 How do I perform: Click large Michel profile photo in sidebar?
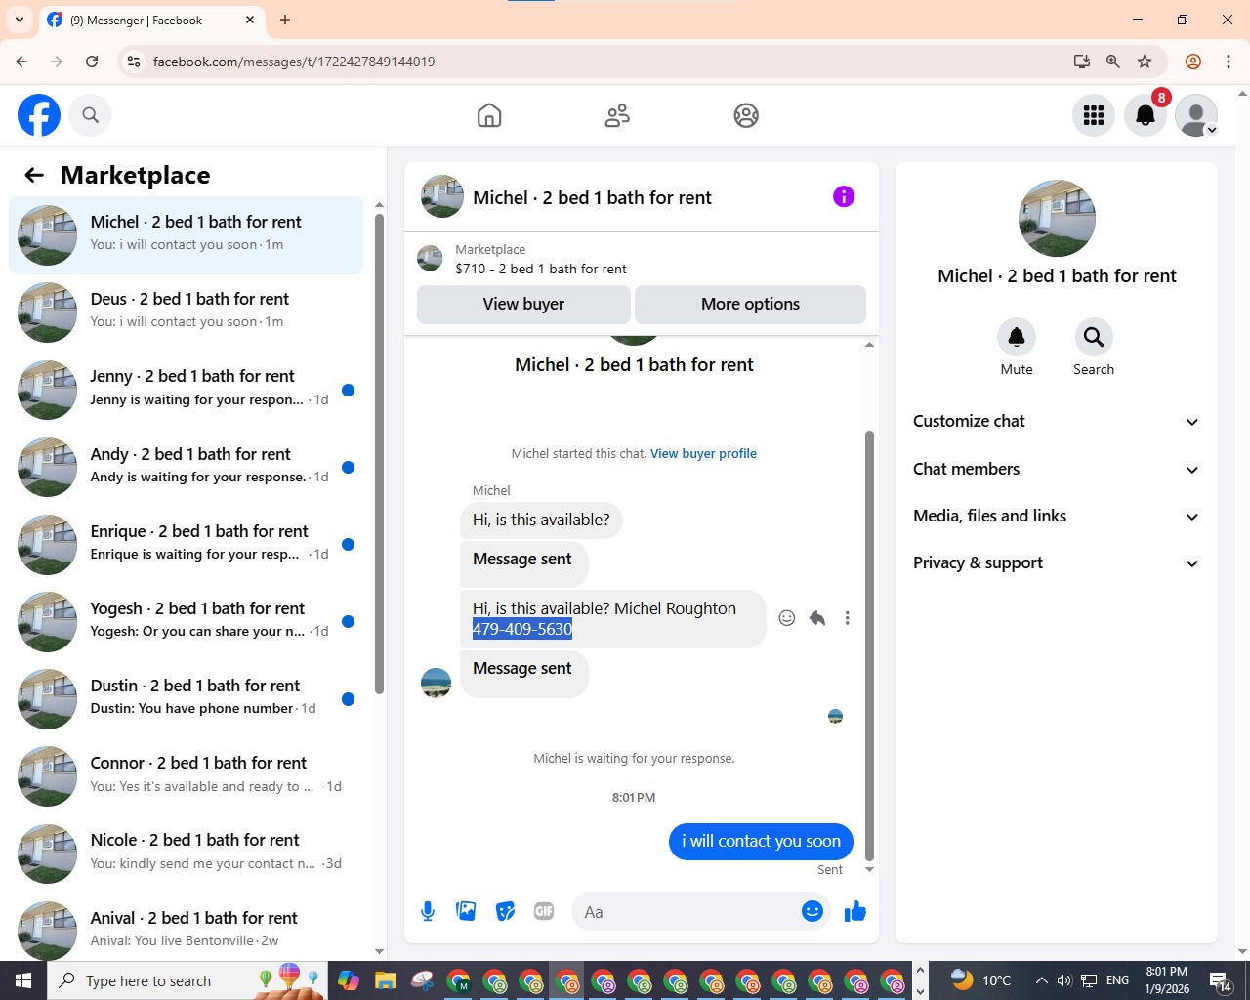[1057, 219]
